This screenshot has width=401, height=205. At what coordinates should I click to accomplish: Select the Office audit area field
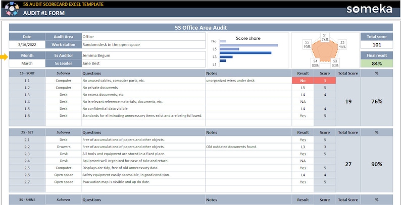[x=143, y=37]
